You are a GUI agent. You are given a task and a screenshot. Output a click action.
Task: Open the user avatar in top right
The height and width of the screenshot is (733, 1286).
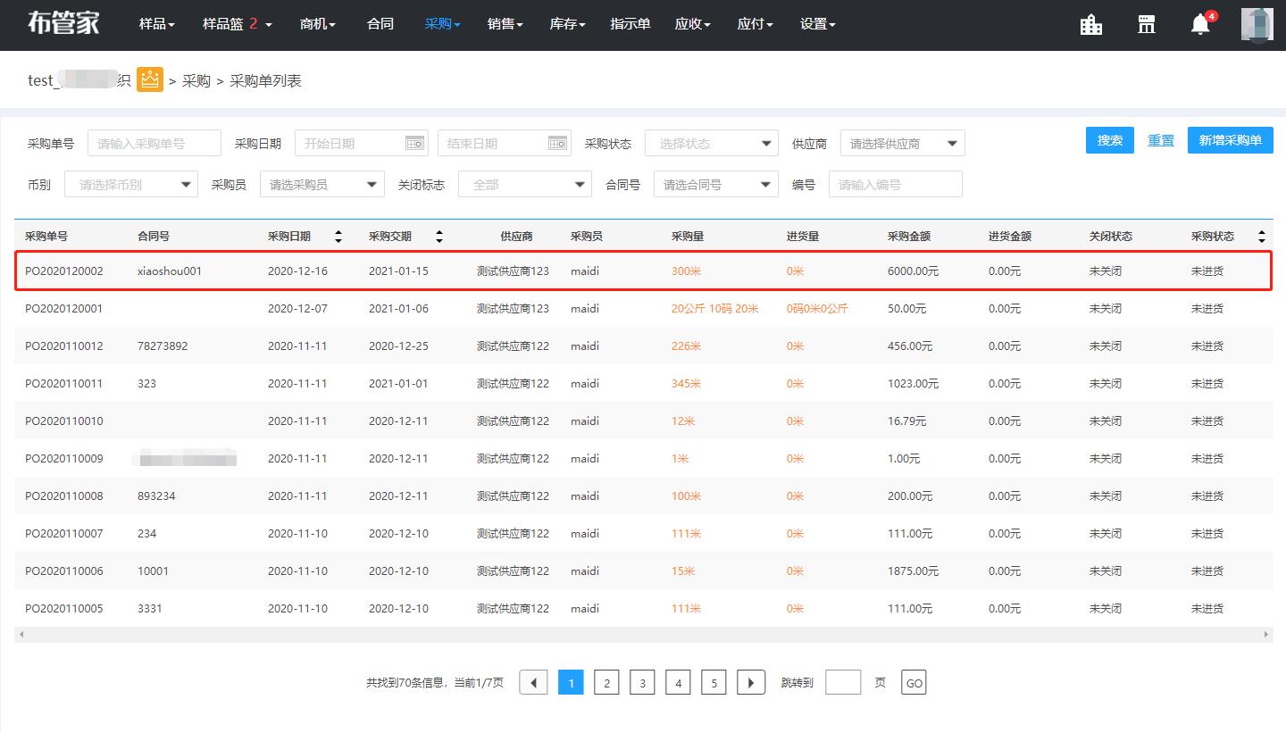pyautogui.click(x=1257, y=24)
